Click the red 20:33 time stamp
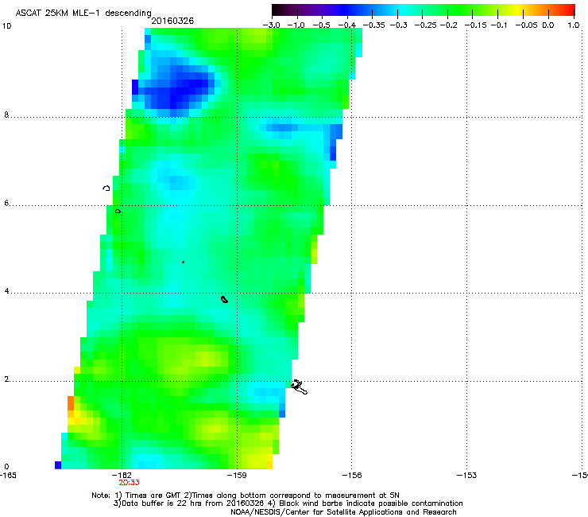Image resolution: width=588 pixels, height=517 pixels. point(129,483)
